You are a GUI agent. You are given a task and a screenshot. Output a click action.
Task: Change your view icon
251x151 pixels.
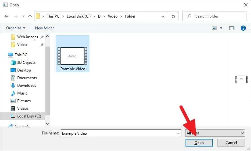coord(214,28)
